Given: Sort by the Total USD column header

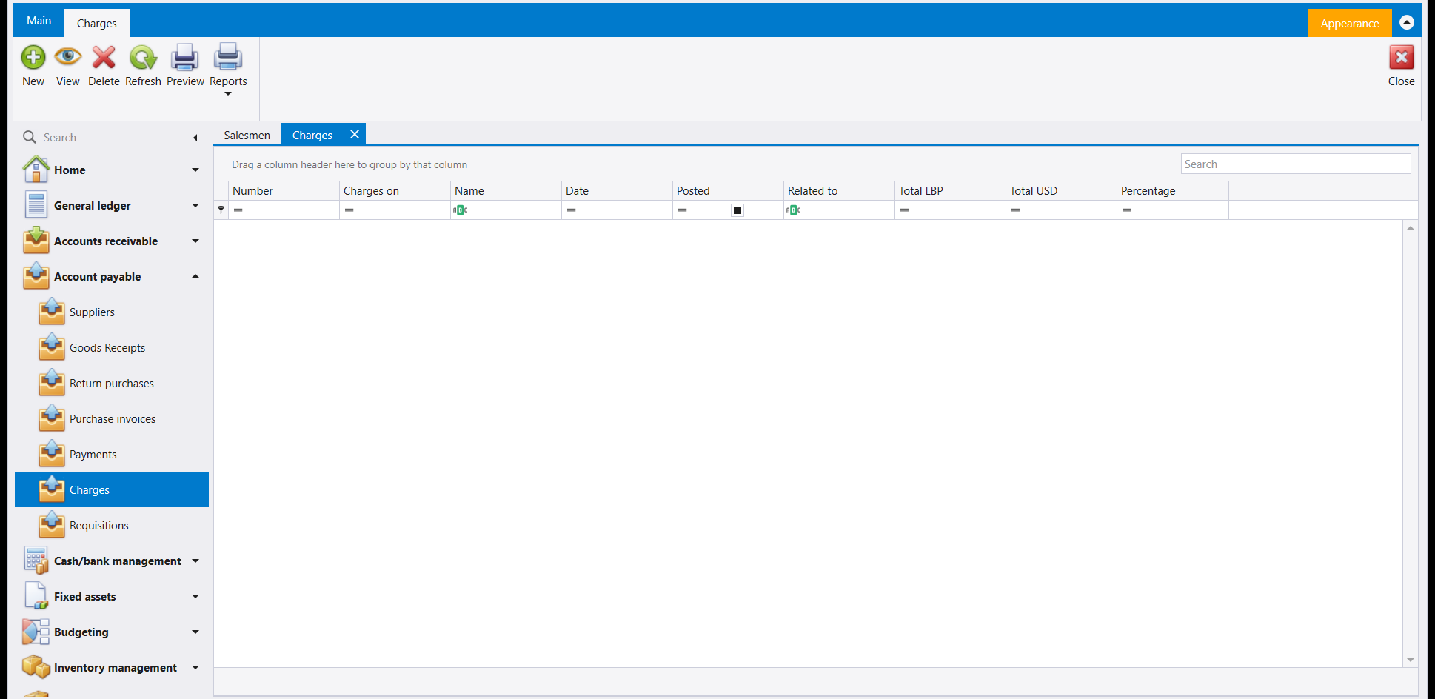Looking at the screenshot, I should coord(1061,190).
